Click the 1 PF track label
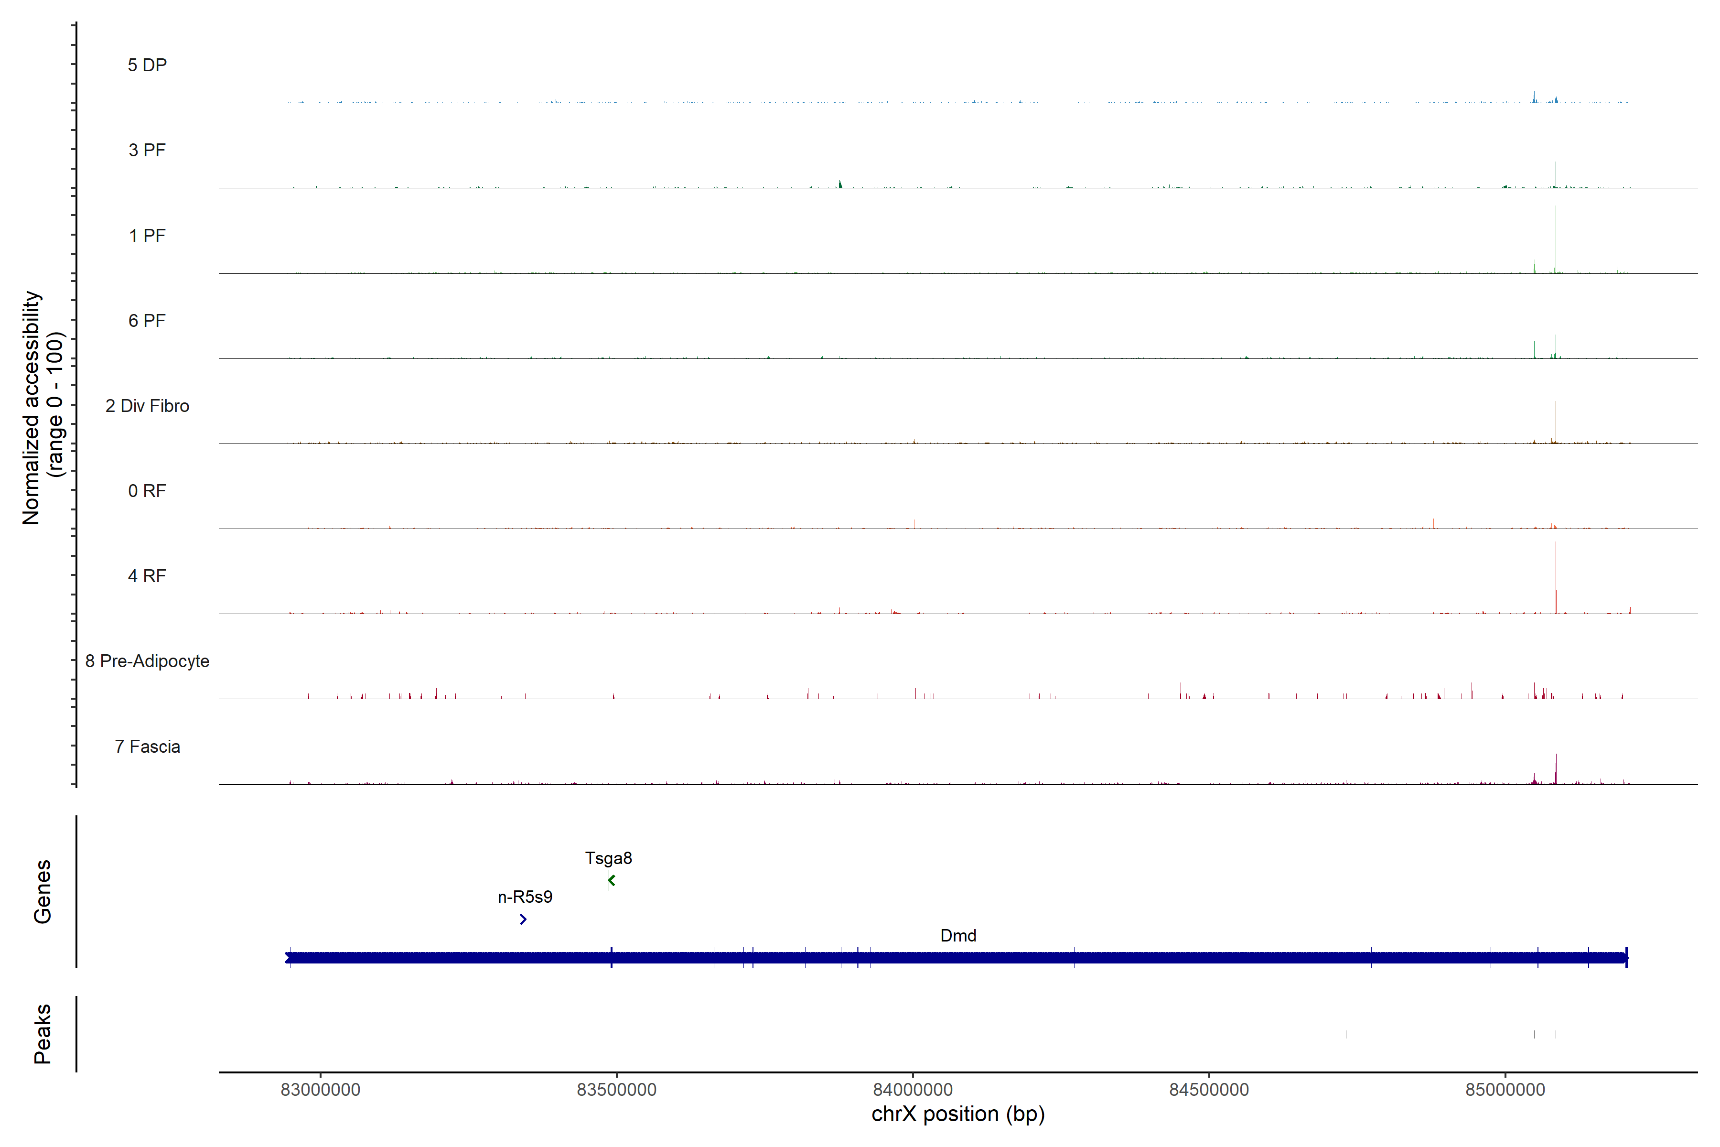 (x=147, y=236)
